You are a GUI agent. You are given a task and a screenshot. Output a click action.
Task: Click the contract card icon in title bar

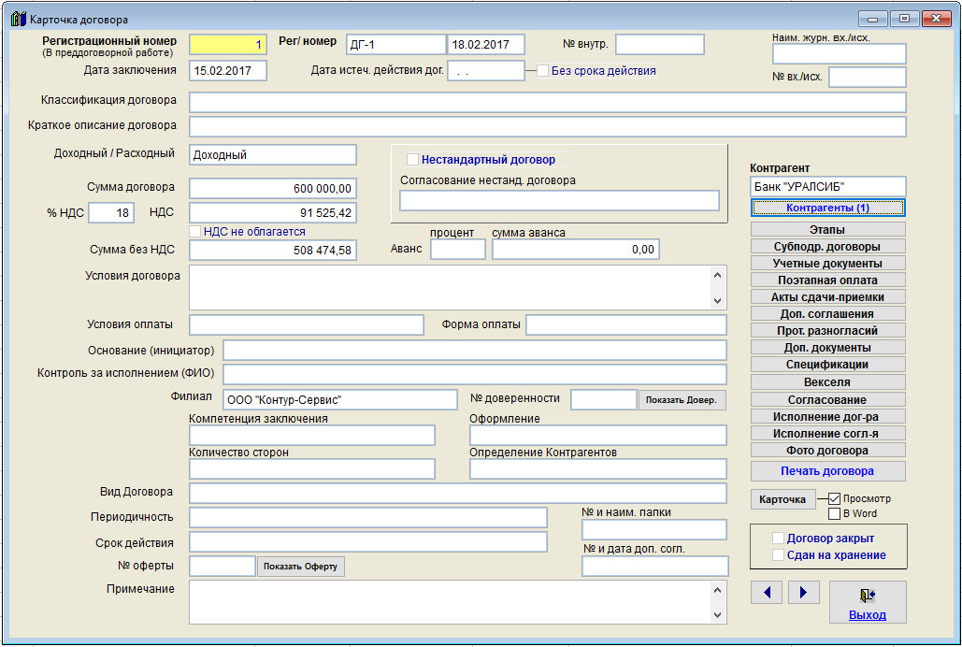point(18,19)
